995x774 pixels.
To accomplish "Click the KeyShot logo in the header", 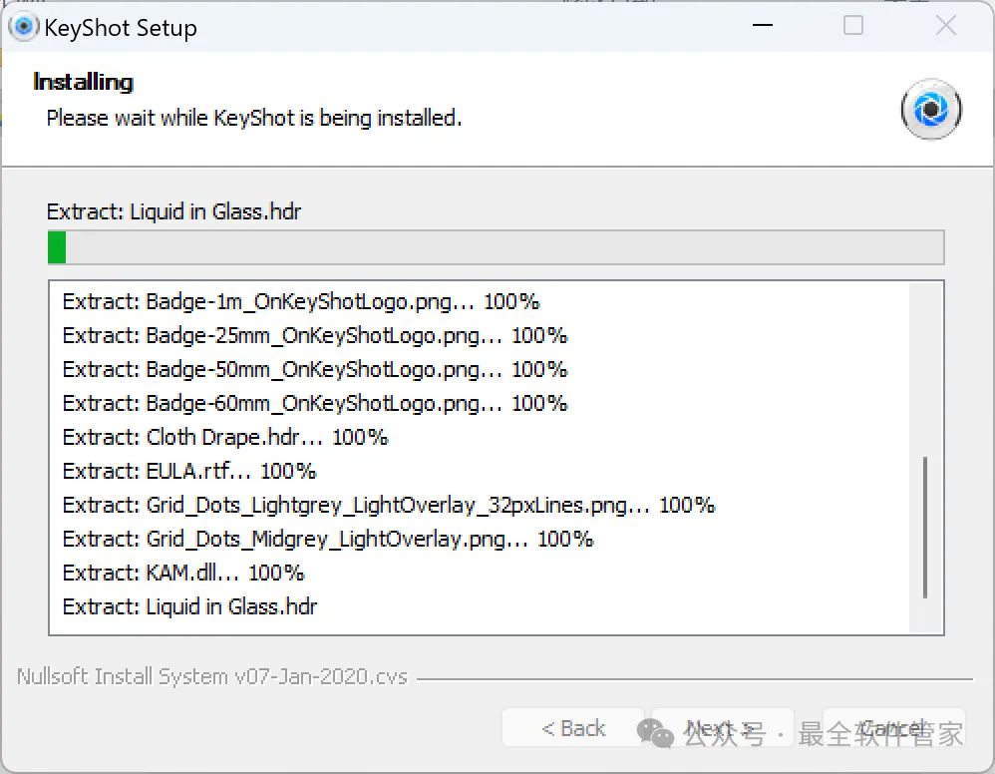I will [930, 109].
